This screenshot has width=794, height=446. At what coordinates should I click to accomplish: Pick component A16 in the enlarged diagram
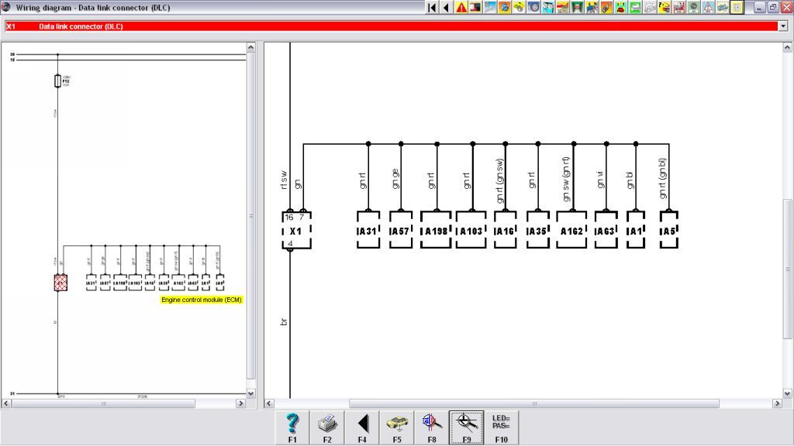(x=506, y=231)
